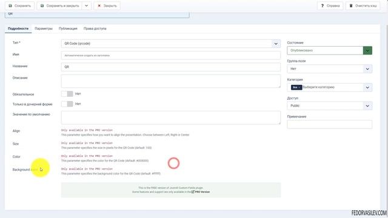
Task: Switch to the Подробности tab
Action: 18,28
